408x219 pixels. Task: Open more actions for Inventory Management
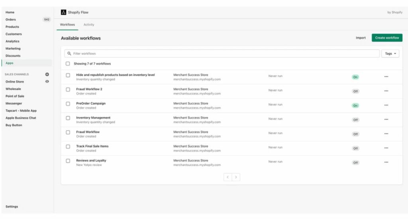(386, 119)
